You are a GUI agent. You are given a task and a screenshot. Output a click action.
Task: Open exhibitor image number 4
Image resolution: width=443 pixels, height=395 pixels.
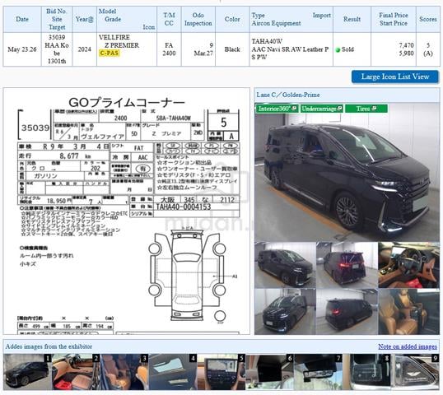(173, 372)
